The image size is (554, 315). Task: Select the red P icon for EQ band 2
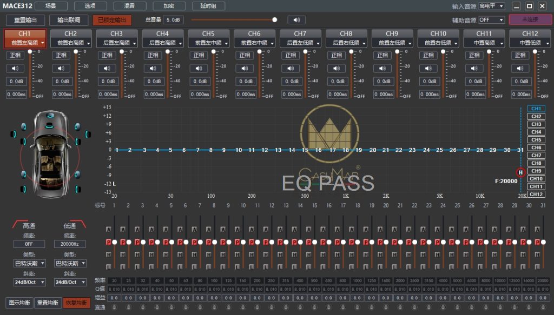(x=123, y=242)
